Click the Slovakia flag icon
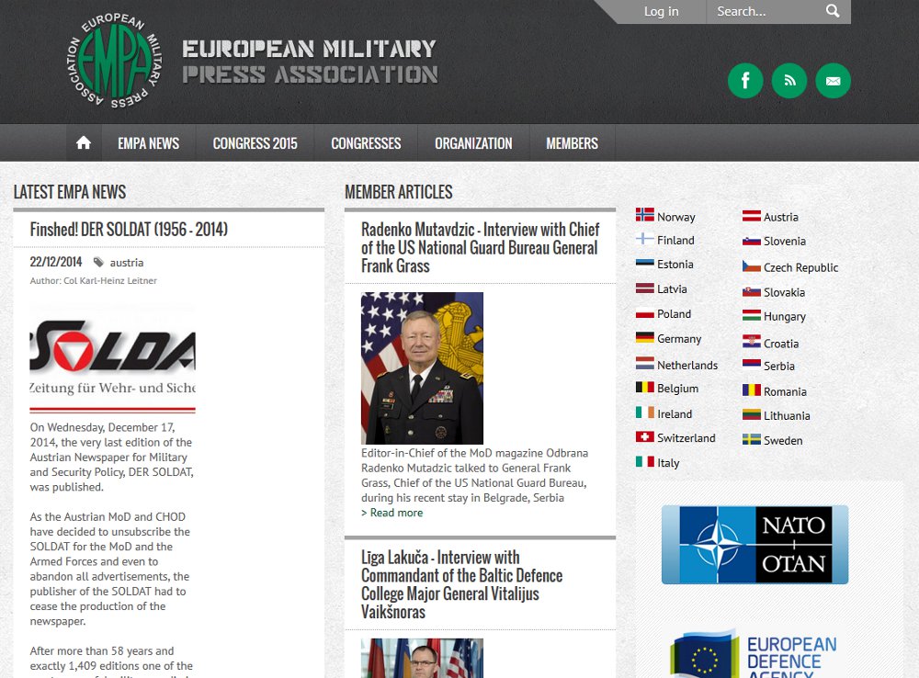Image resolution: width=919 pixels, height=678 pixels. pos(752,291)
